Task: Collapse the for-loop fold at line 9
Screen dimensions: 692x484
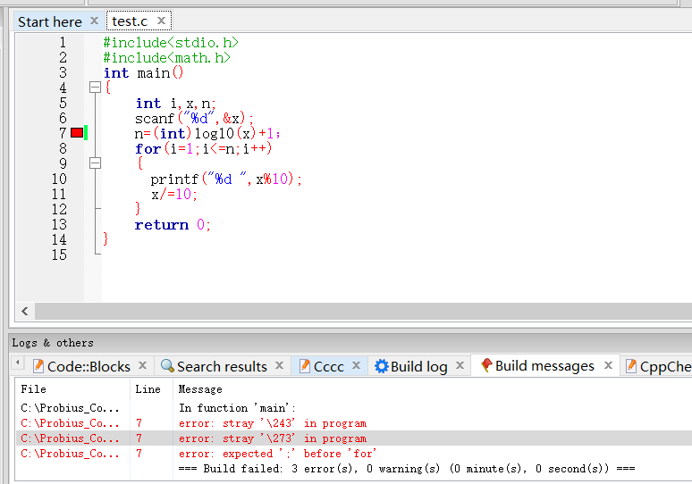Action: pyautogui.click(x=95, y=163)
